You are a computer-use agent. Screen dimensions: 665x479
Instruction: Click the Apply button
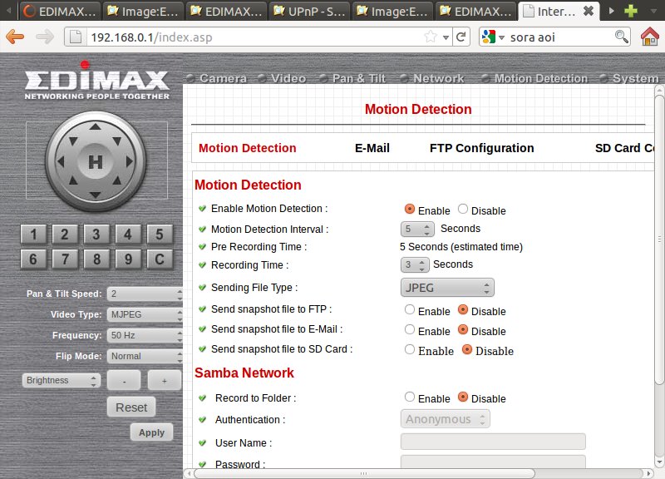(x=151, y=432)
